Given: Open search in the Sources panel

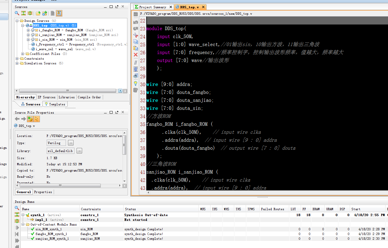Looking at the screenshot, I should tap(17, 13).
